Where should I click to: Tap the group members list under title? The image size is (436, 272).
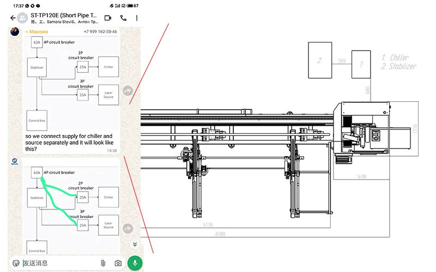64,22
